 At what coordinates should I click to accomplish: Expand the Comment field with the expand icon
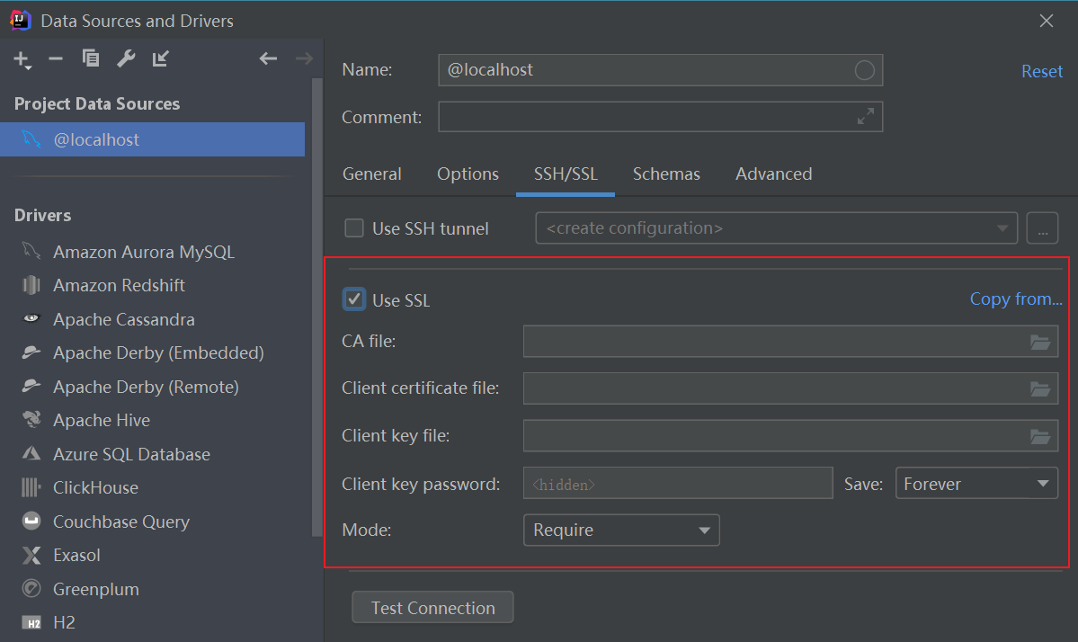[866, 116]
